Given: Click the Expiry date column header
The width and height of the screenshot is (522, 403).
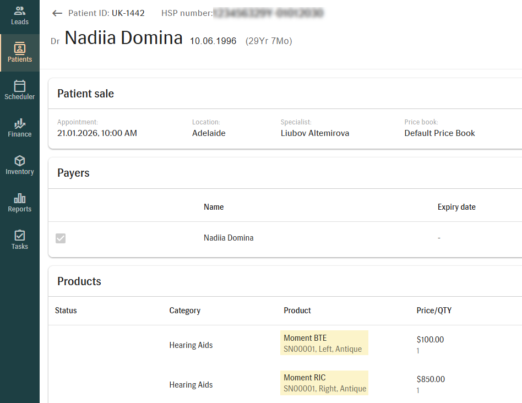Looking at the screenshot, I should tap(456, 207).
